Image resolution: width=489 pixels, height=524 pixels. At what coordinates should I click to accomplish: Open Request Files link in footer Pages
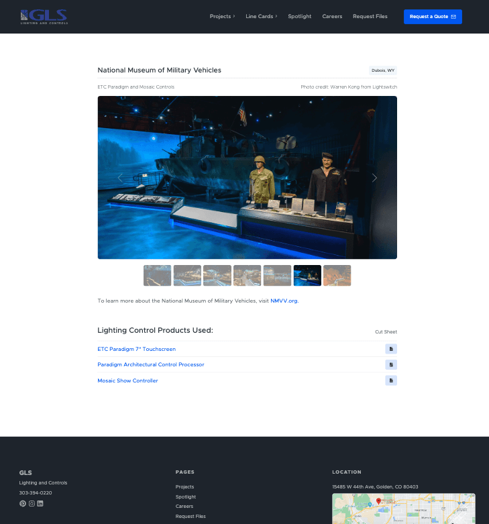pyautogui.click(x=191, y=517)
